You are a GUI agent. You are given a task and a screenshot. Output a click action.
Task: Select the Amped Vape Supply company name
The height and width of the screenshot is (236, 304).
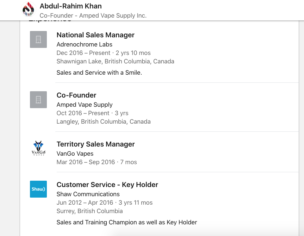pyautogui.click(x=85, y=105)
